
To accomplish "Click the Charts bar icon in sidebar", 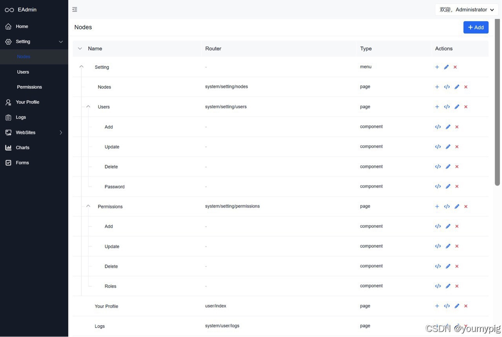I will point(8,148).
